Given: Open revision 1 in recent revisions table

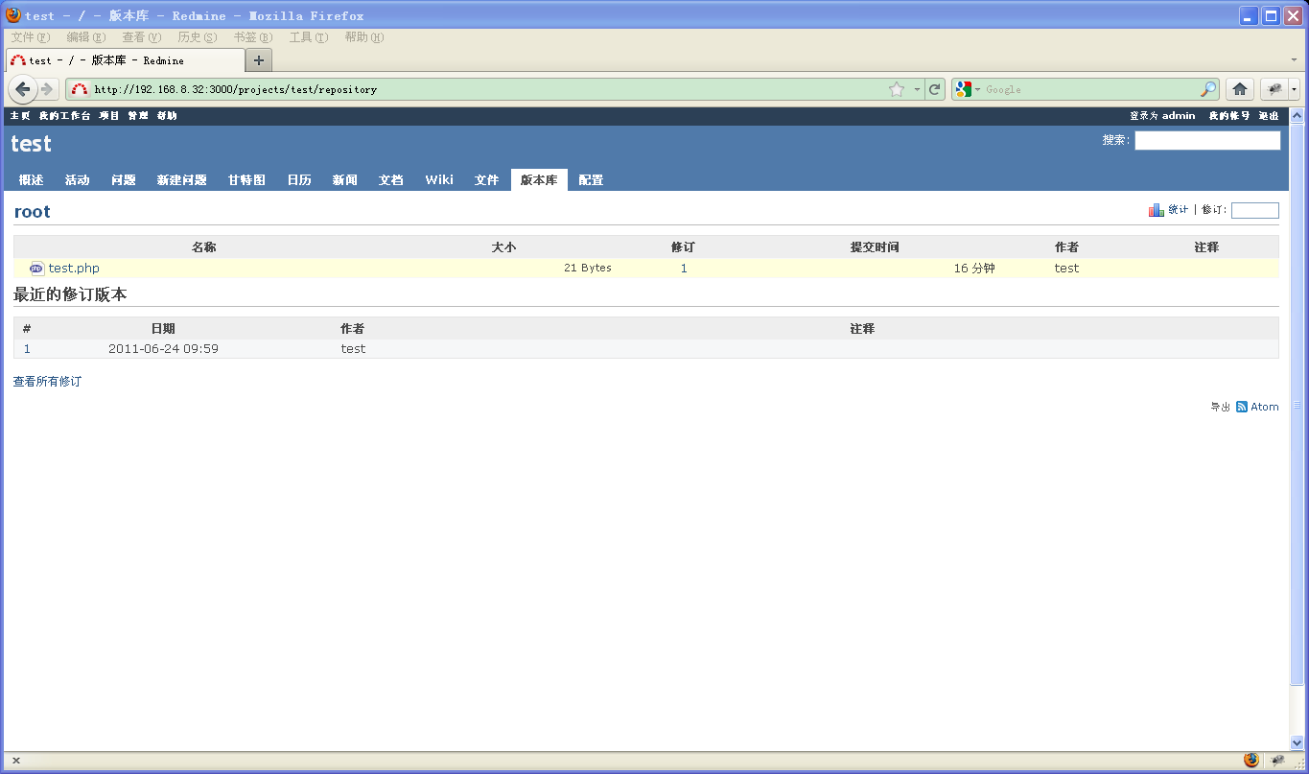Looking at the screenshot, I should 27,349.
